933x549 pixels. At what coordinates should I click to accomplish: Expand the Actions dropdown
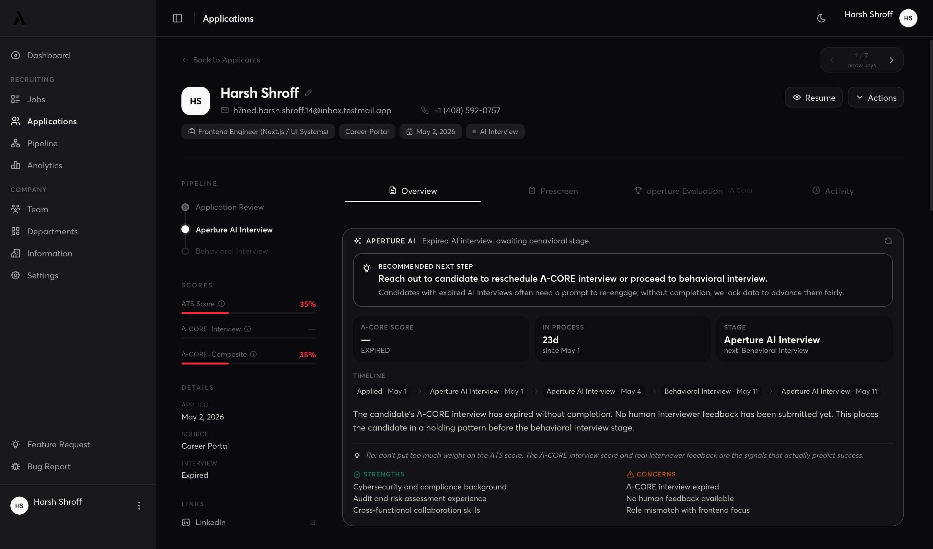click(x=876, y=97)
